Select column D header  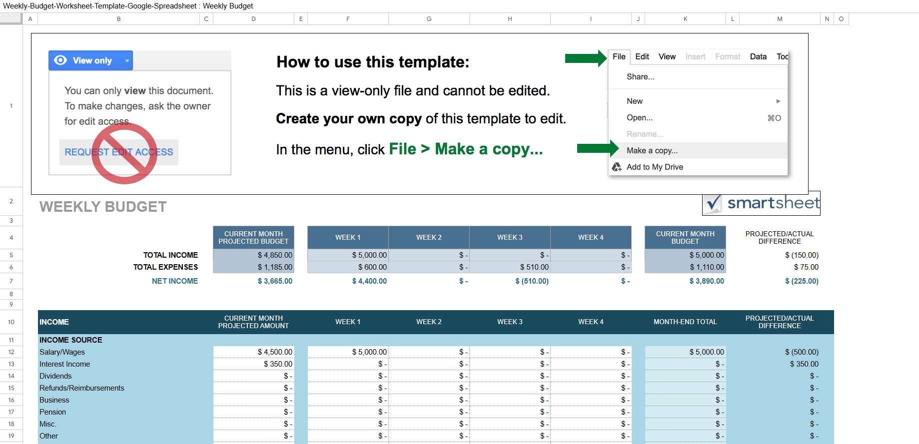point(253,19)
